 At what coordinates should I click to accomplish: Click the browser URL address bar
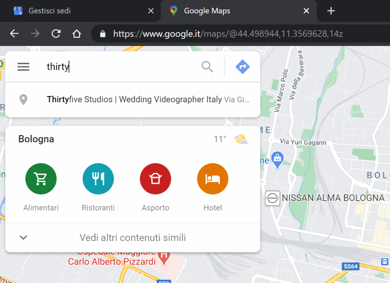click(229, 34)
